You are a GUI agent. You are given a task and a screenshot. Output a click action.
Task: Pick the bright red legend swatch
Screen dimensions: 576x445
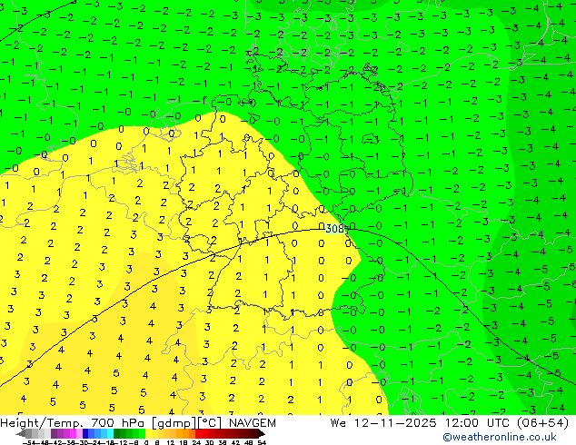click(x=198, y=433)
